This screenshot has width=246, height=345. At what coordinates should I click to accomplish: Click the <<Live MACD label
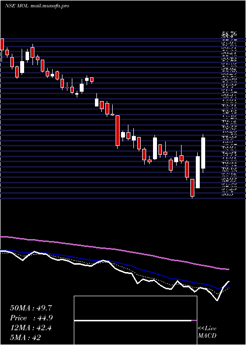207,332
